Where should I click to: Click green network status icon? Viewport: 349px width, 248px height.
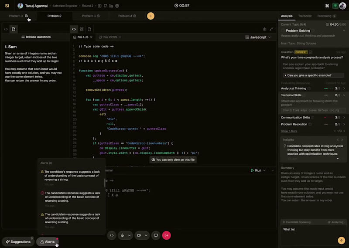click(x=335, y=6)
